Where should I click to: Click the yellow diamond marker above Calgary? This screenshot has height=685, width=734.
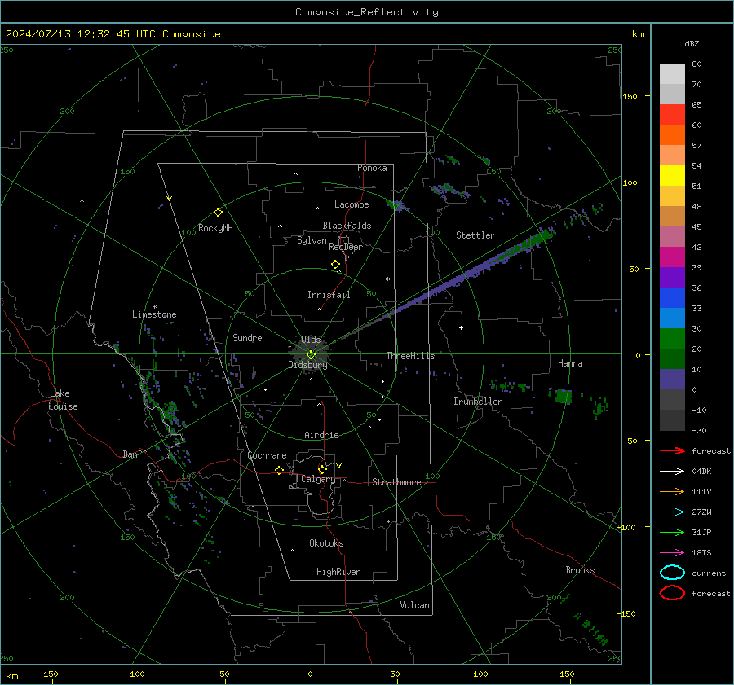pos(322,469)
